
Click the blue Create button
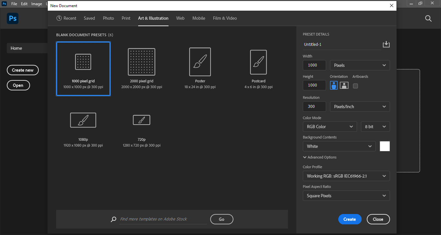click(x=350, y=219)
